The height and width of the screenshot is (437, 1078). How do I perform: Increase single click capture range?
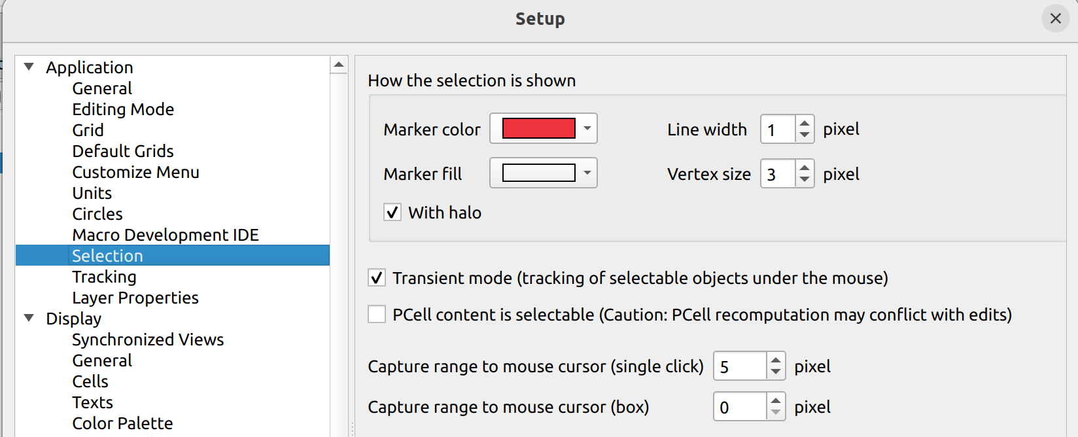pyautogui.click(x=776, y=359)
